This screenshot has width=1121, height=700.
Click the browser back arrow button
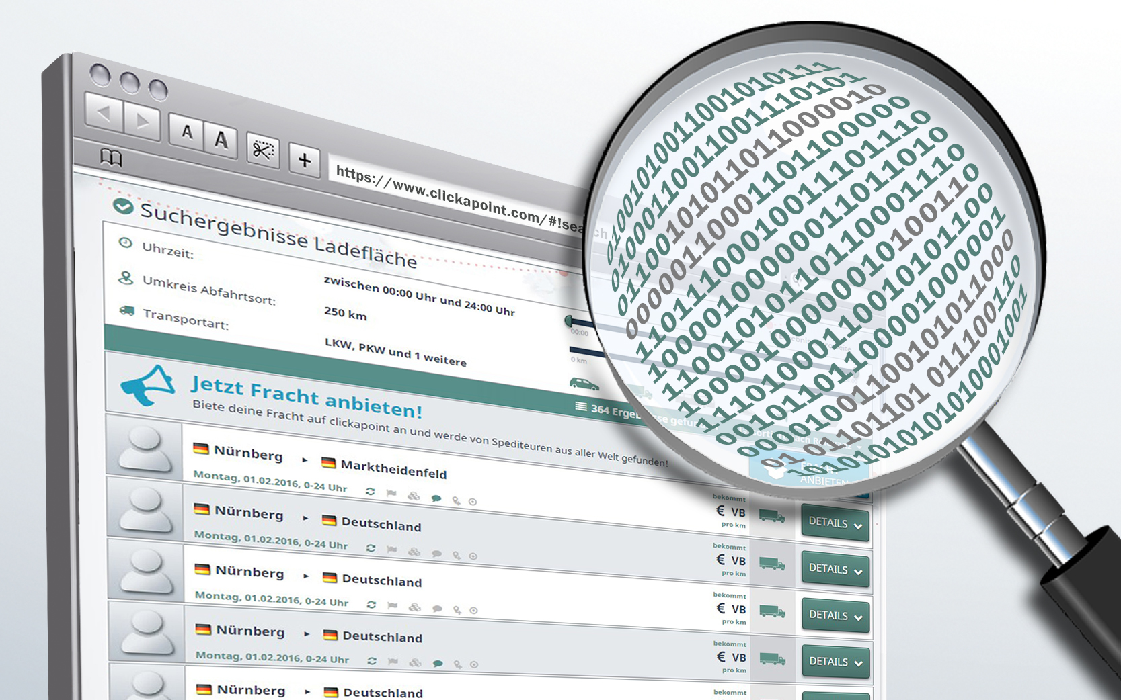tap(104, 113)
